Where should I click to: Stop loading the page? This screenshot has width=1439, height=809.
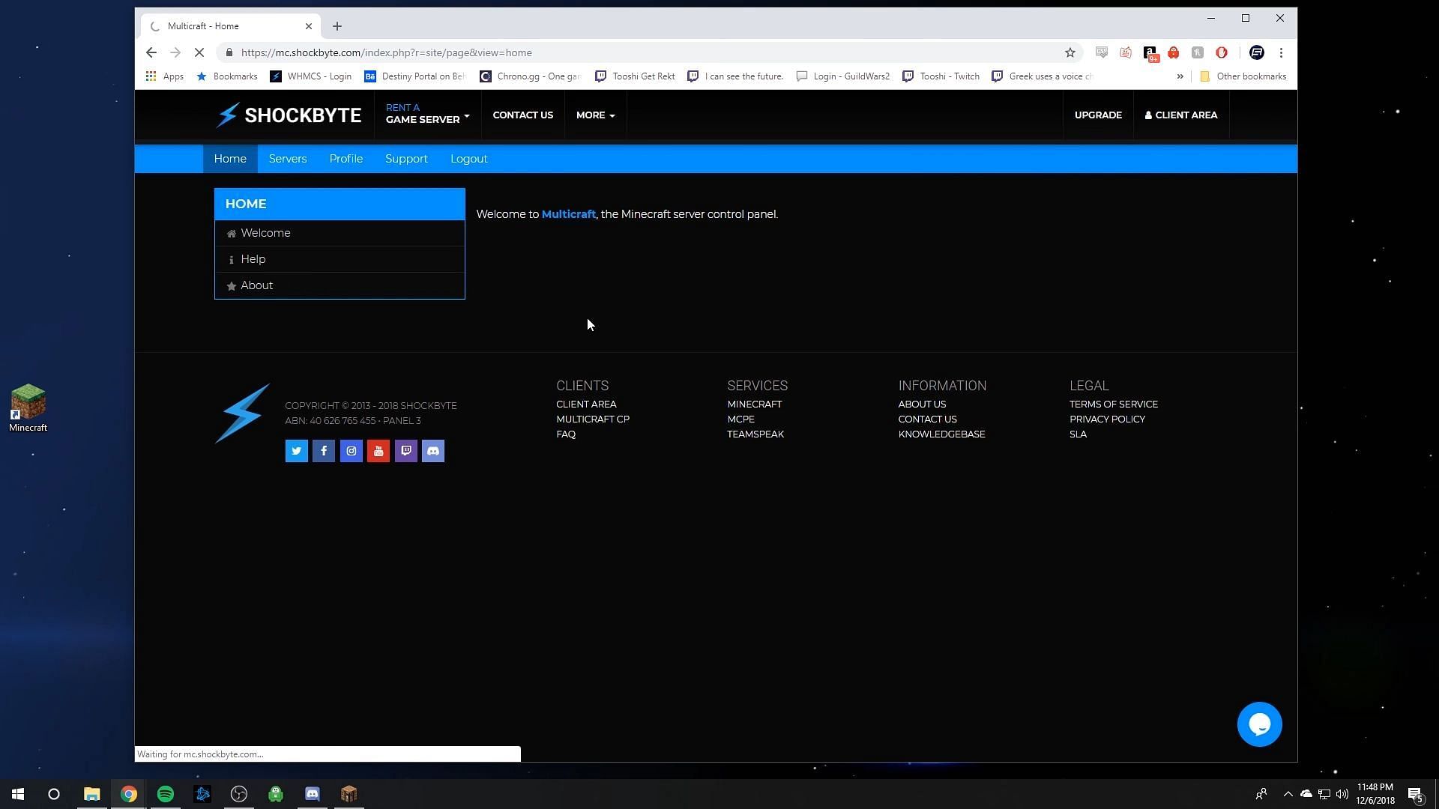pyautogui.click(x=199, y=52)
